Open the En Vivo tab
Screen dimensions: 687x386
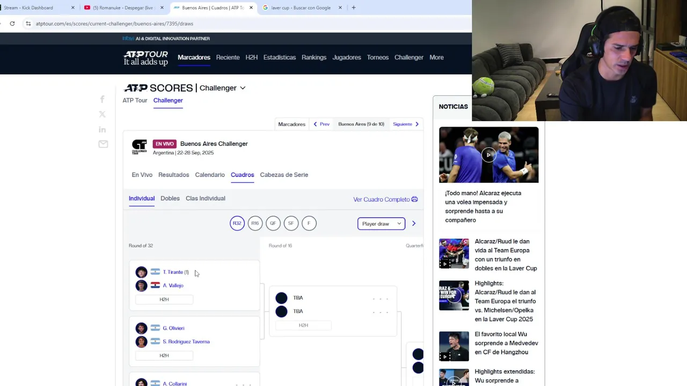[x=142, y=175]
